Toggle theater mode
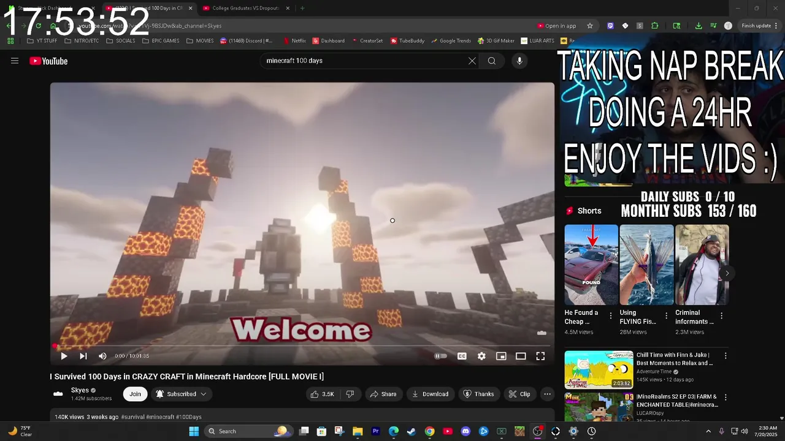This screenshot has width=785, height=441. pos(521,356)
